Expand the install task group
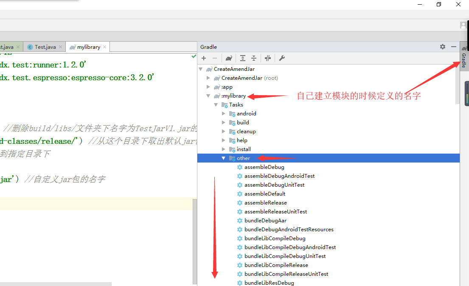This screenshot has height=286, width=469. 223,149
